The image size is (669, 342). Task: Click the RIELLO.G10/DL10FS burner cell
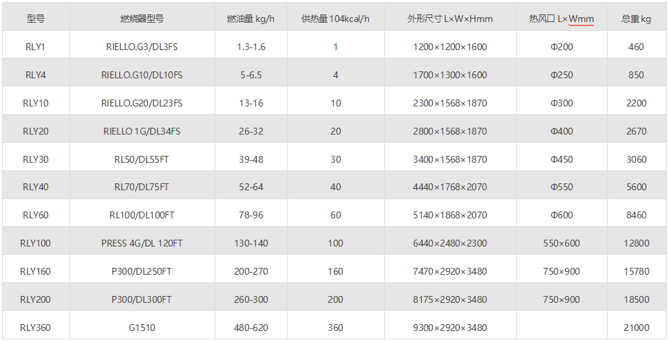coord(142,76)
